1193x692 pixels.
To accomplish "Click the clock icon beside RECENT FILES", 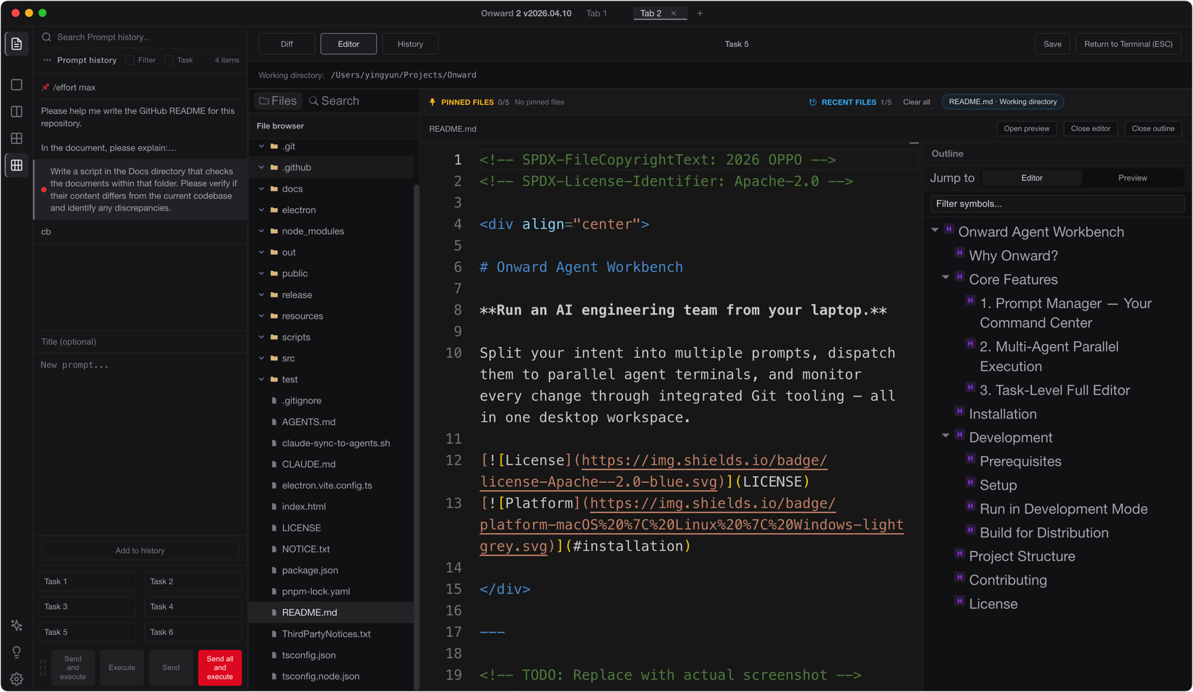I will pos(813,102).
